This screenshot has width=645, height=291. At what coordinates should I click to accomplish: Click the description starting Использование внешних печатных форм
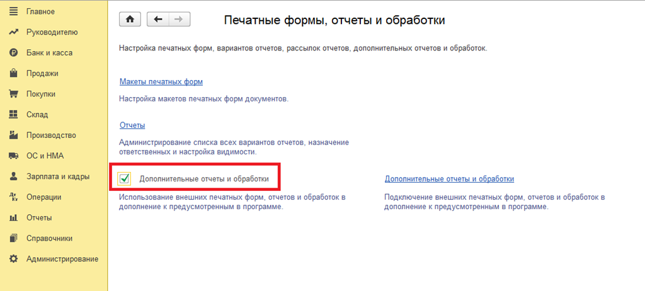point(232,202)
